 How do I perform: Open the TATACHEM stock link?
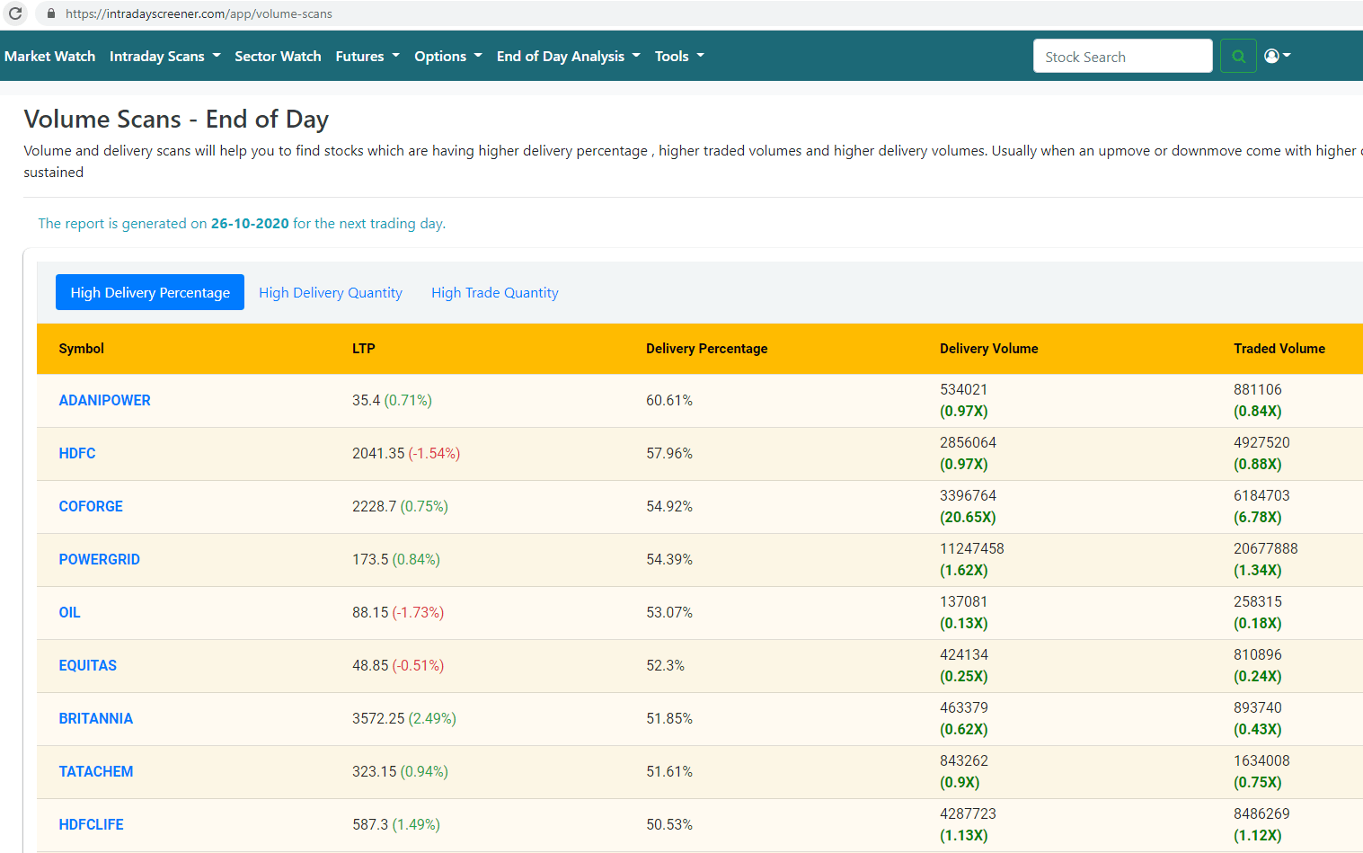click(x=95, y=771)
